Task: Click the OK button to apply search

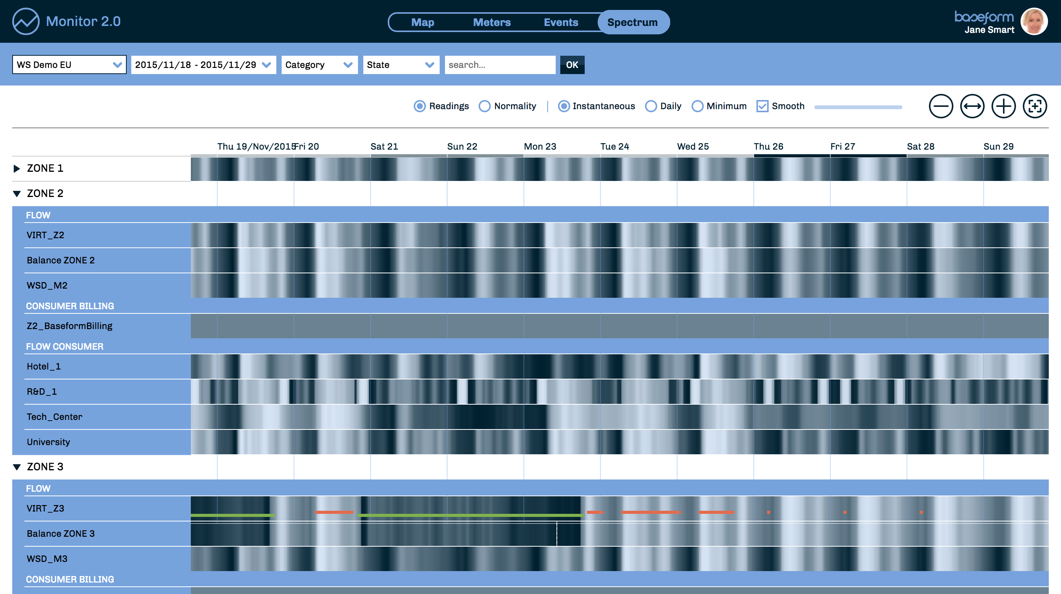Action: [572, 65]
